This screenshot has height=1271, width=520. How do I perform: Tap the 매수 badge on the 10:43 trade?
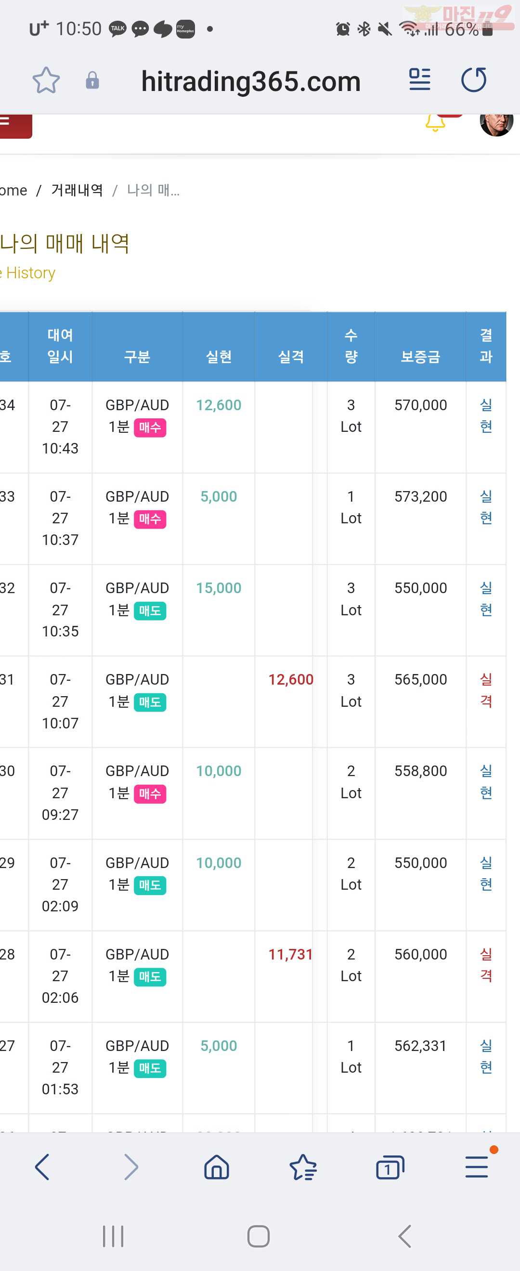(150, 428)
